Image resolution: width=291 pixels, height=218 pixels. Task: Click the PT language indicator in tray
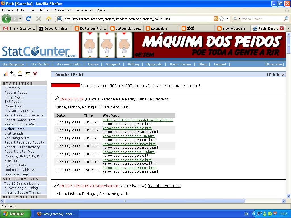[246, 214]
